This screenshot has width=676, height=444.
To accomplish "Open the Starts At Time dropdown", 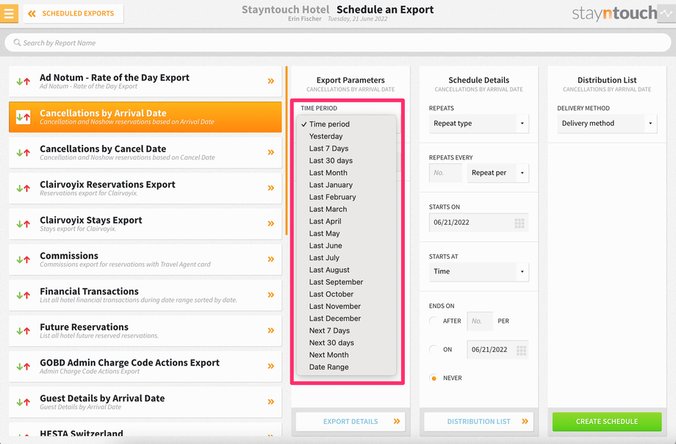I will coord(478,272).
